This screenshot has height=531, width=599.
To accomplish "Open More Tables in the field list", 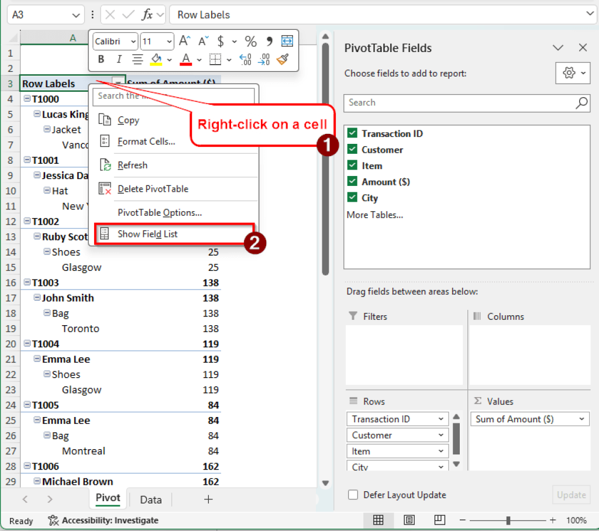I will [x=376, y=215].
